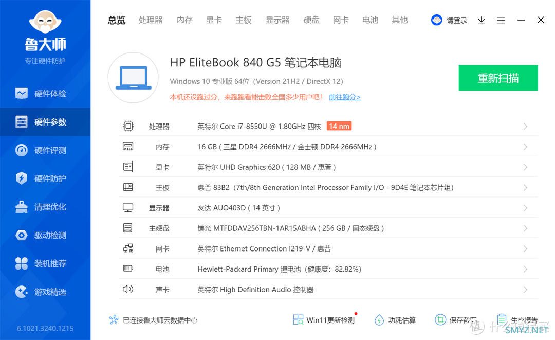The width and height of the screenshot is (555, 340).
Task: Click version number 6.1021.3240.1215
Action: click(45, 328)
